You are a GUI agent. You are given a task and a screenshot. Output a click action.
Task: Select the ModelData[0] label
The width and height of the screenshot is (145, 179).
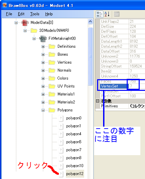pos(42,23)
